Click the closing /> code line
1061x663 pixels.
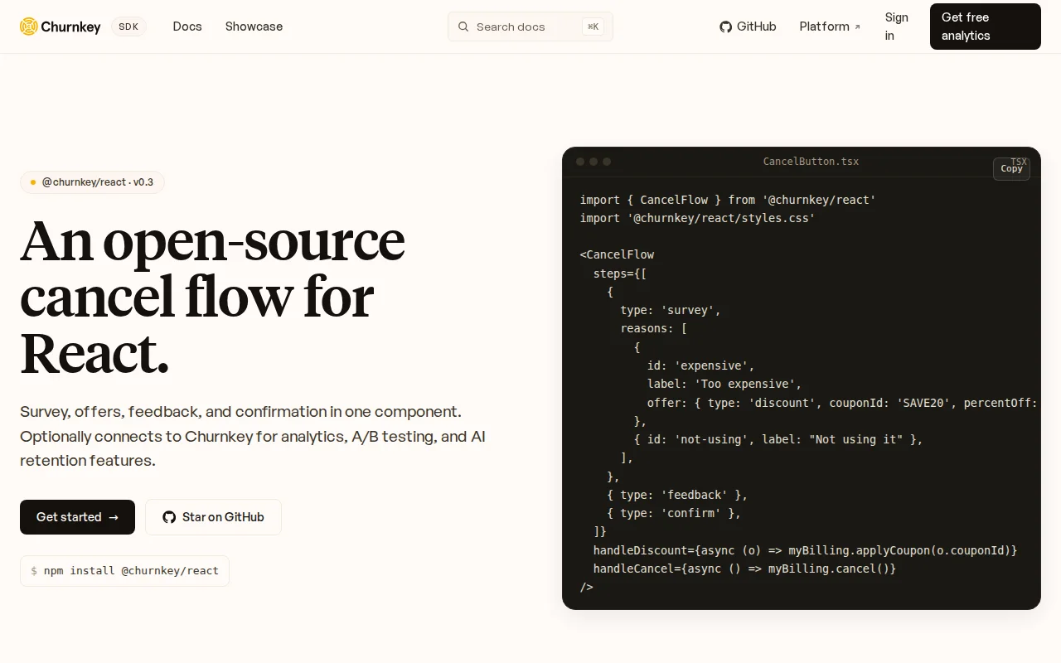(587, 587)
